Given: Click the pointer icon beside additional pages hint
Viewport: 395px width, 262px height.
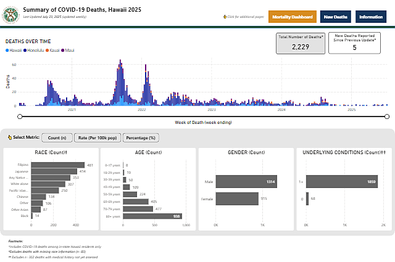Looking at the screenshot, I should (x=225, y=17).
